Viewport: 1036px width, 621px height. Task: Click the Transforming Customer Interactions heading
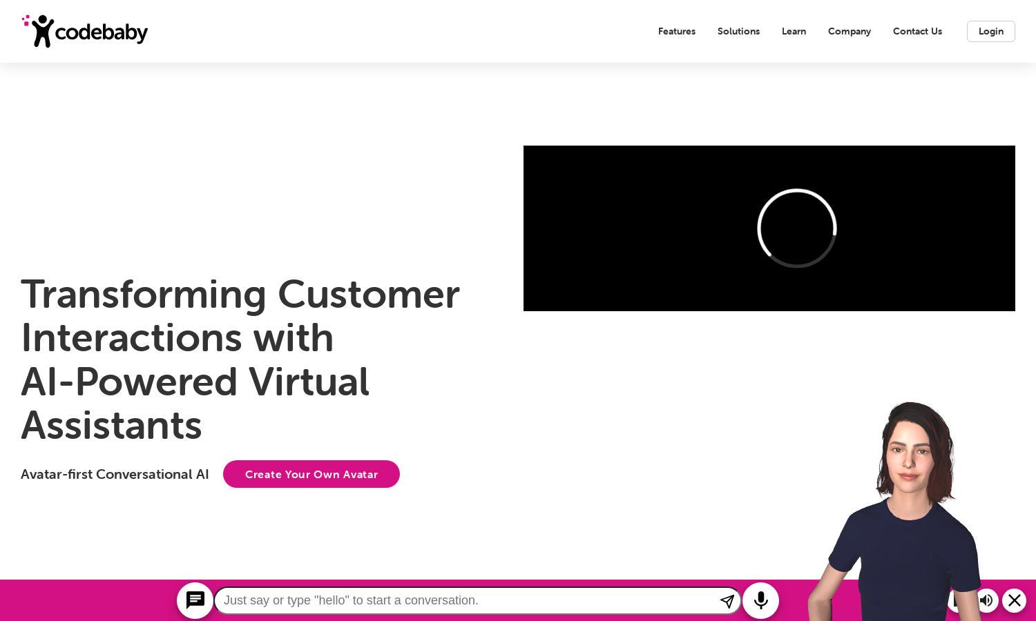(240, 359)
